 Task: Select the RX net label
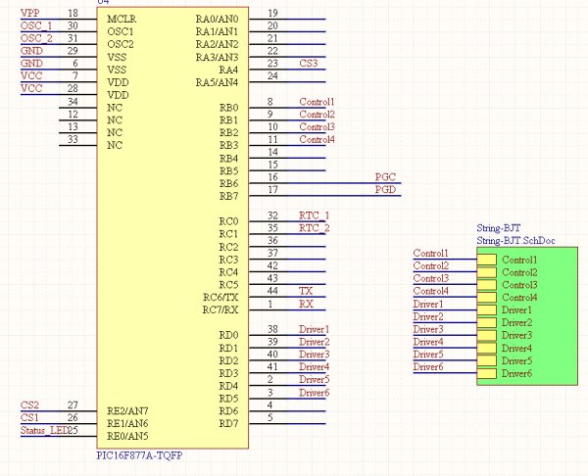click(x=306, y=304)
